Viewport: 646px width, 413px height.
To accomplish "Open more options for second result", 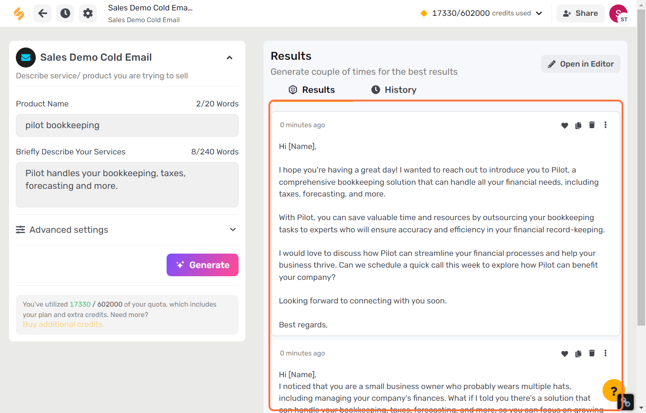I will (x=605, y=353).
